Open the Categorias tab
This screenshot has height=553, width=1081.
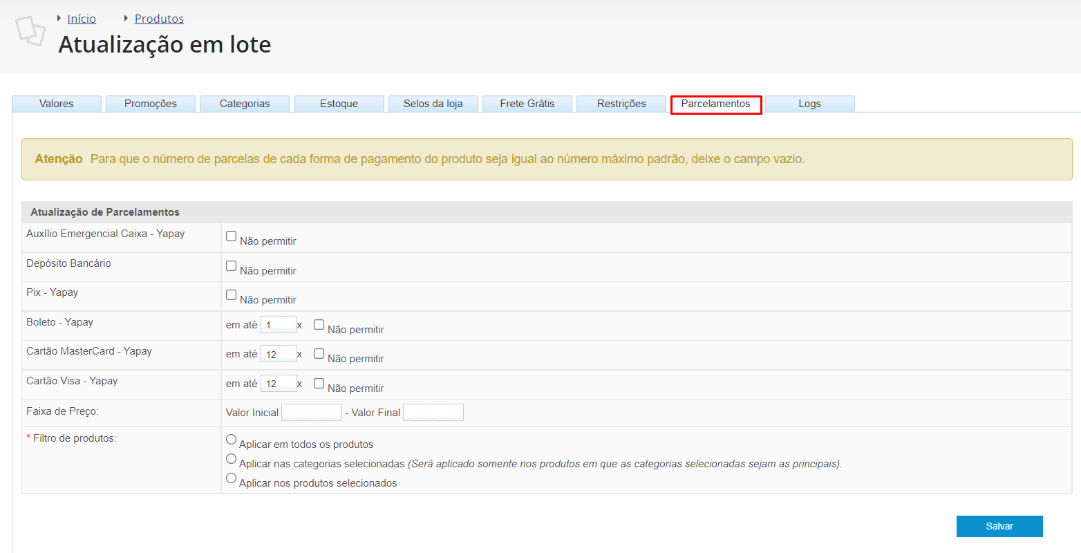[245, 104]
